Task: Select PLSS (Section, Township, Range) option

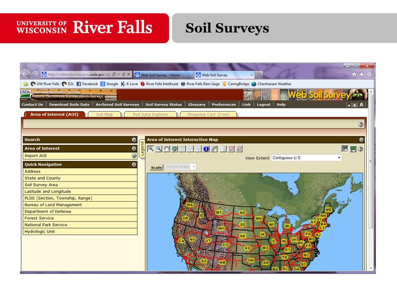Action: [x=80, y=198]
